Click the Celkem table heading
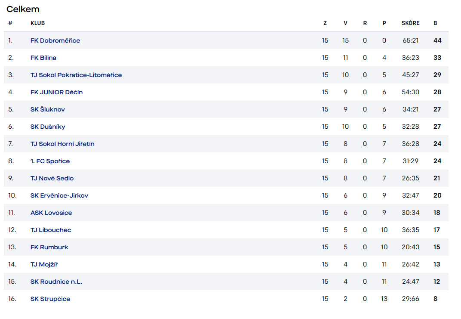The height and width of the screenshot is (319, 461). (x=23, y=9)
